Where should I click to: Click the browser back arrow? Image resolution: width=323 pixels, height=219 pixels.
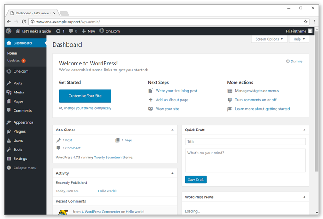pos(9,22)
